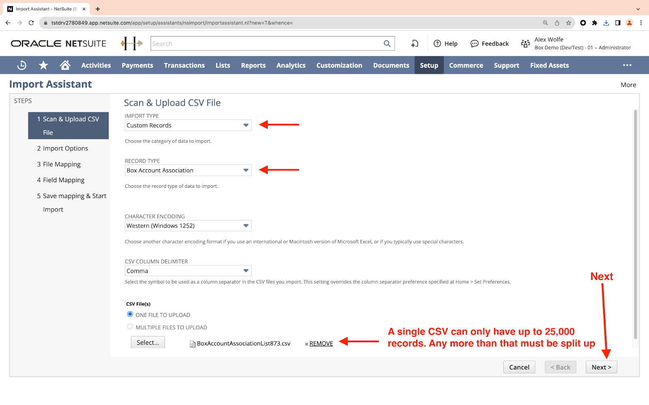Click the search magnifier icon
This screenshot has height=405, width=649.
click(x=387, y=44)
